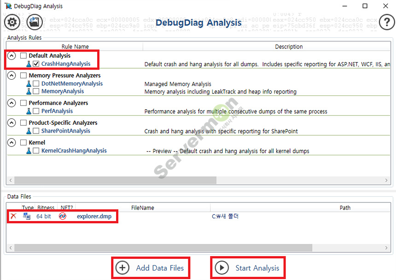Image resolution: width=396 pixels, height=280 pixels.
Task: Select explorer.dmp file name
Action: pyautogui.click(x=94, y=216)
